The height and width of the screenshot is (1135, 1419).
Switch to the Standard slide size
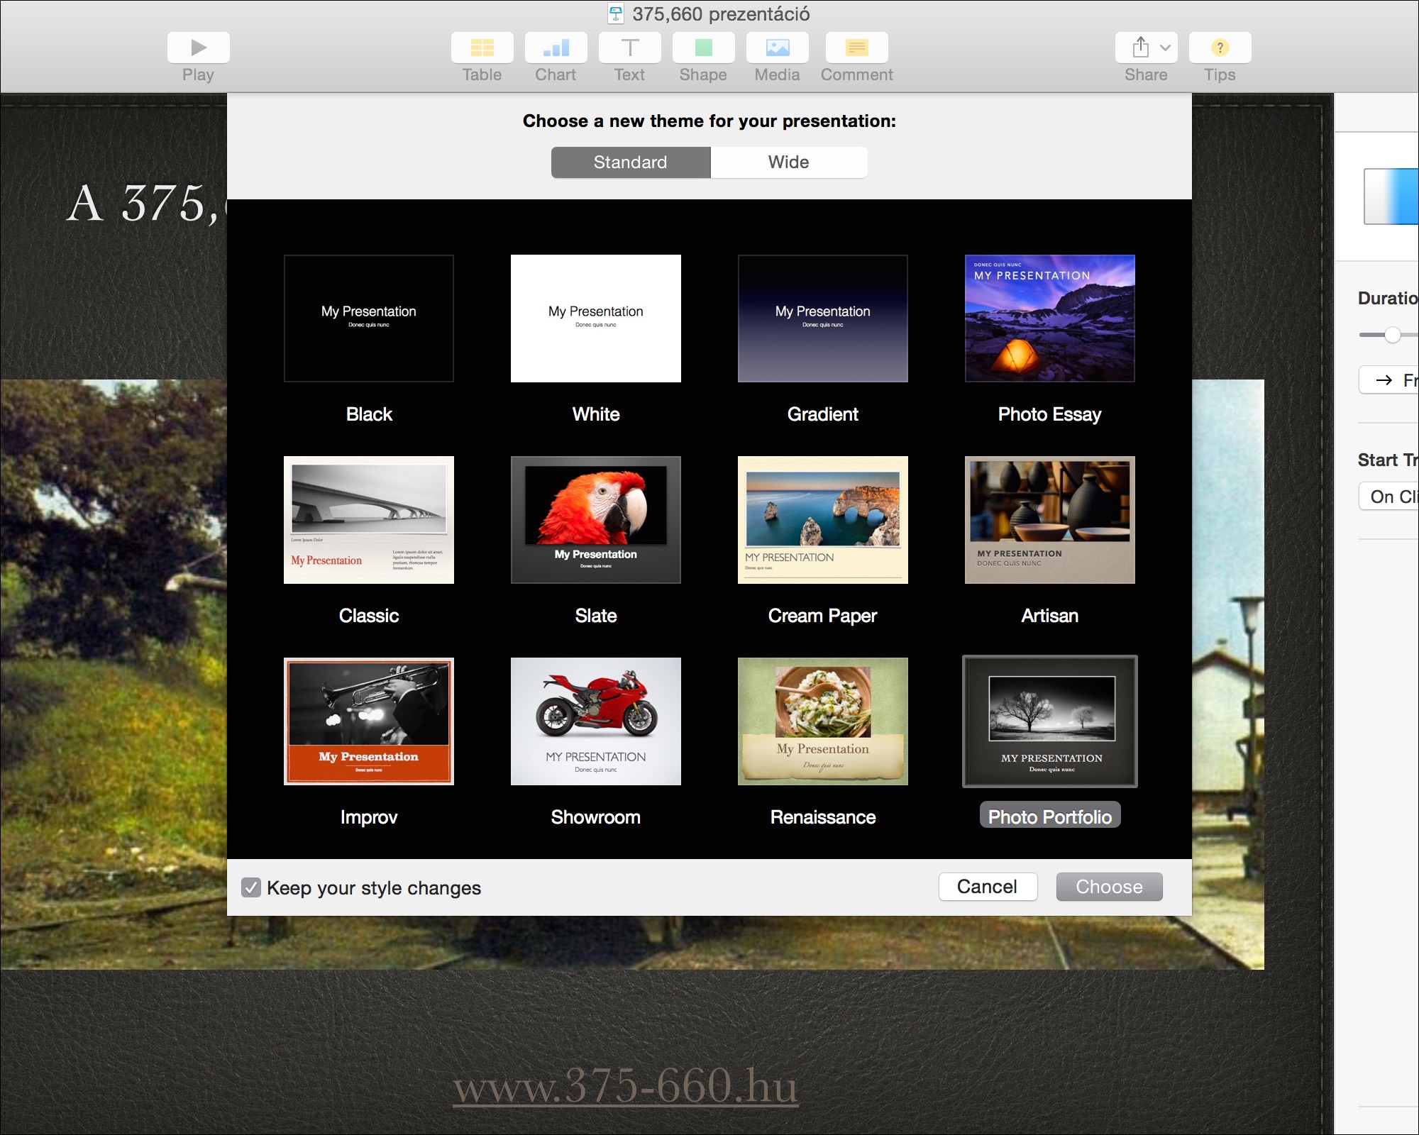tap(631, 162)
